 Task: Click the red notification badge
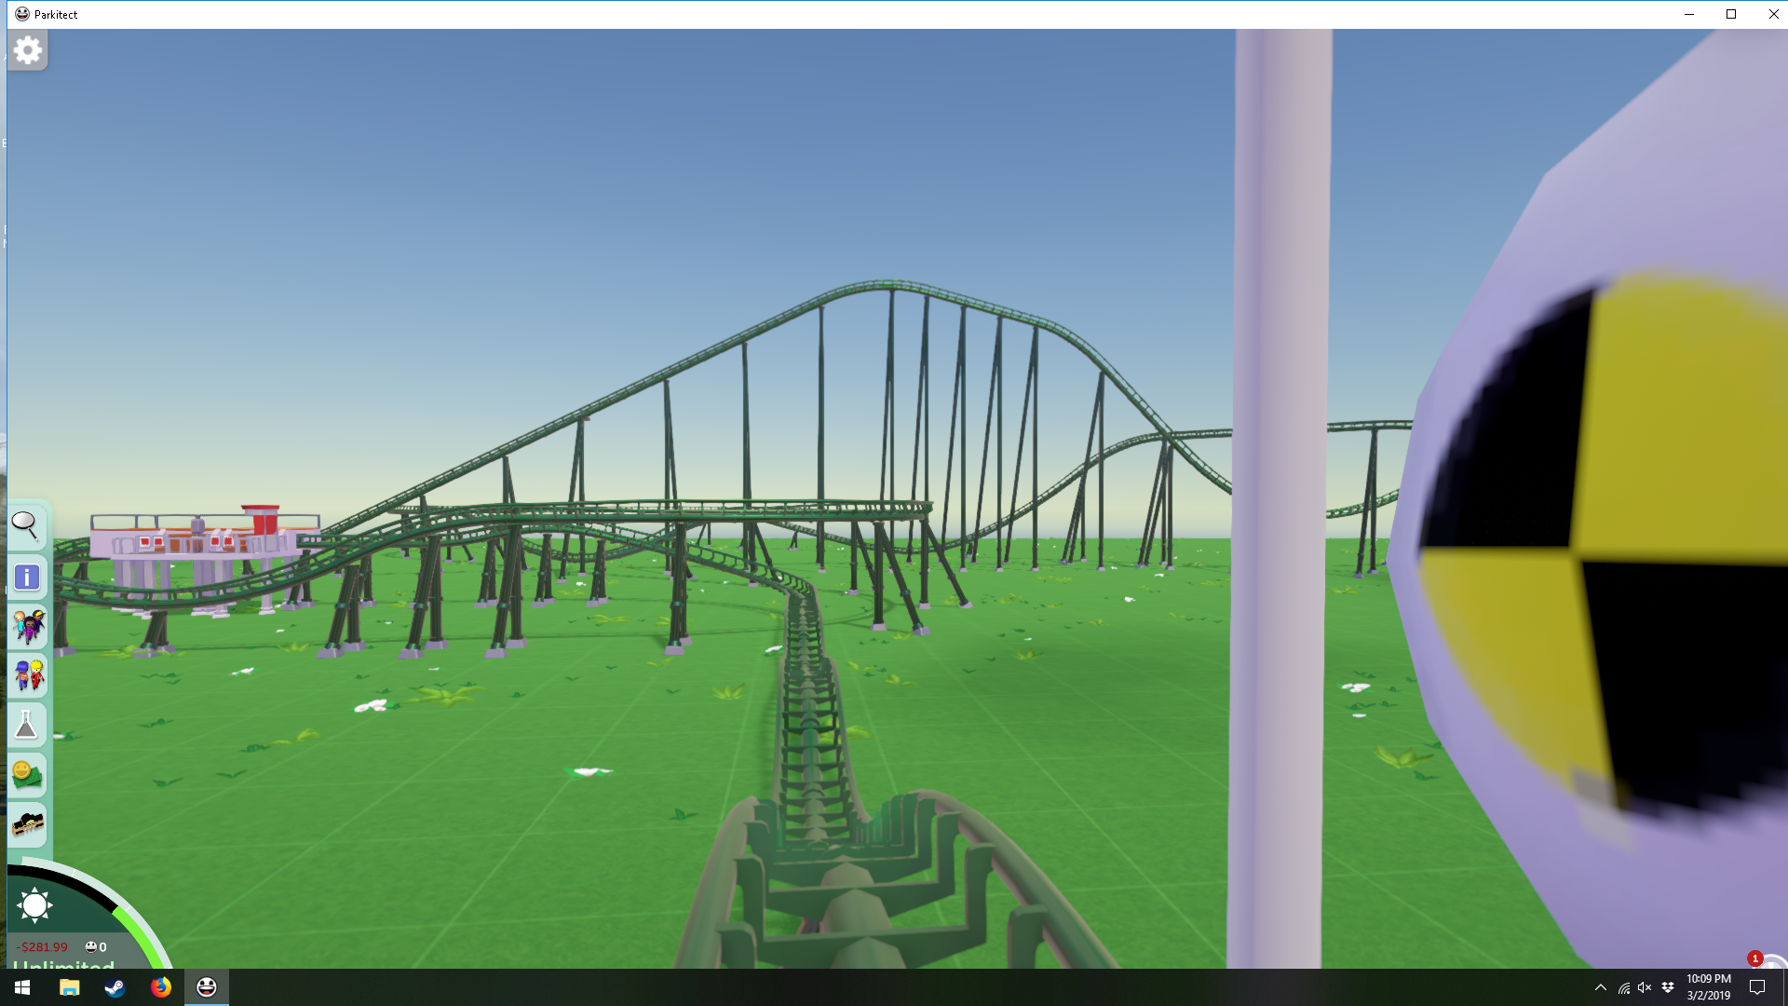1754,958
